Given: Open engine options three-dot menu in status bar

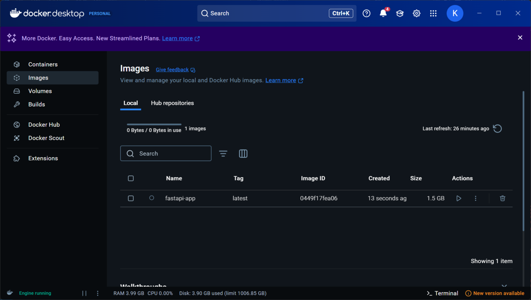Looking at the screenshot, I should coord(97,293).
